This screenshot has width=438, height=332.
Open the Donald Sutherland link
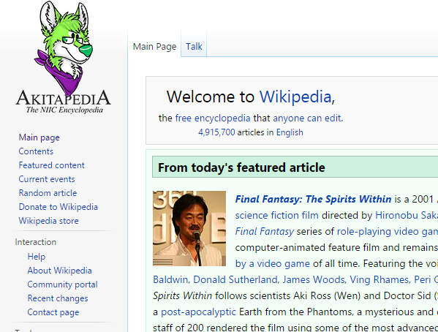tap(235, 280)
